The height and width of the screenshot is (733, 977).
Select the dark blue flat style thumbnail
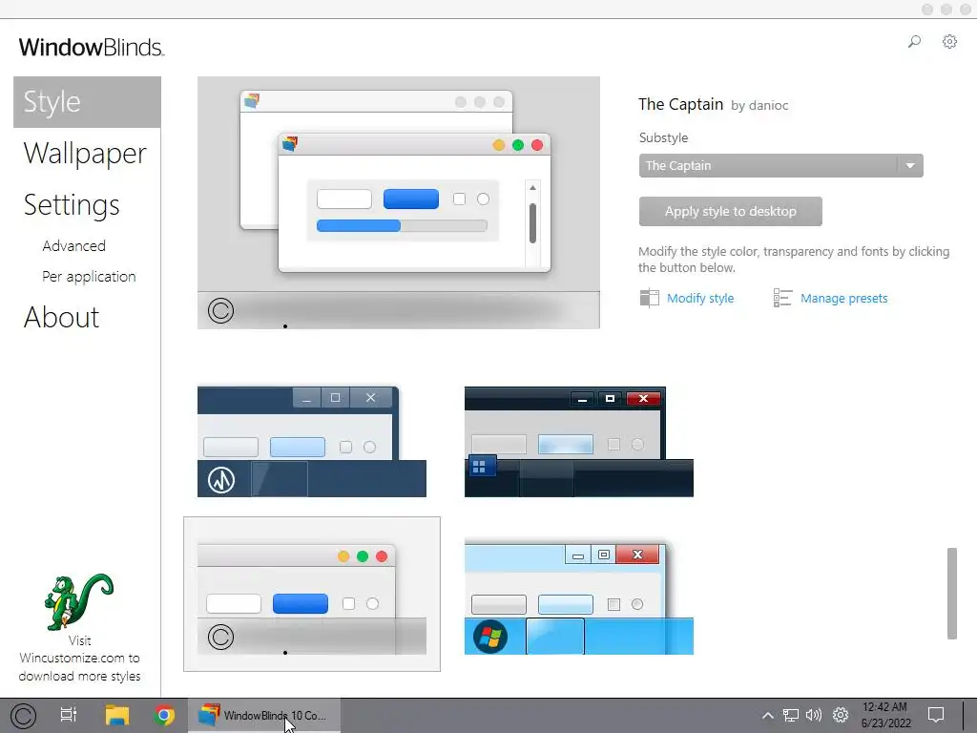coord(312,442)
